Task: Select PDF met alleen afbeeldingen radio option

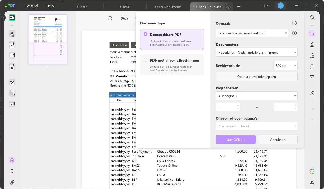Action: (146, 60)
